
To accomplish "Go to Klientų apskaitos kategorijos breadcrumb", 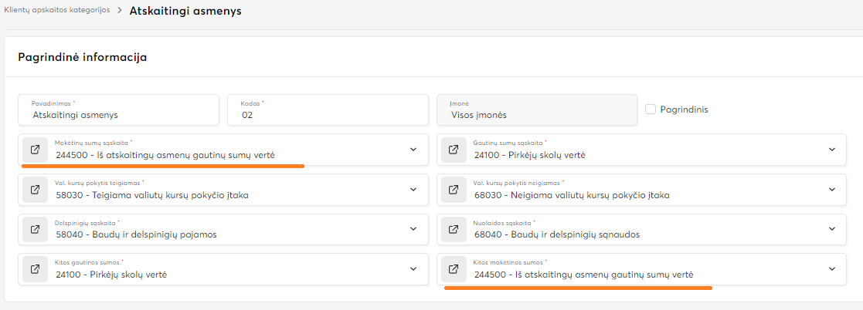I will 57,10.
